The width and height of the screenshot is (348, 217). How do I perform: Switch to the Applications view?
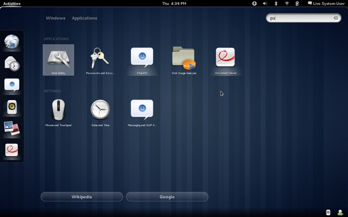tap(84, 18)
